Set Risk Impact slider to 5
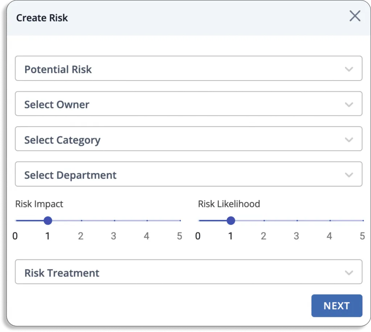The height and width of the screenshot is (332, 371). [x=180, y=220]
